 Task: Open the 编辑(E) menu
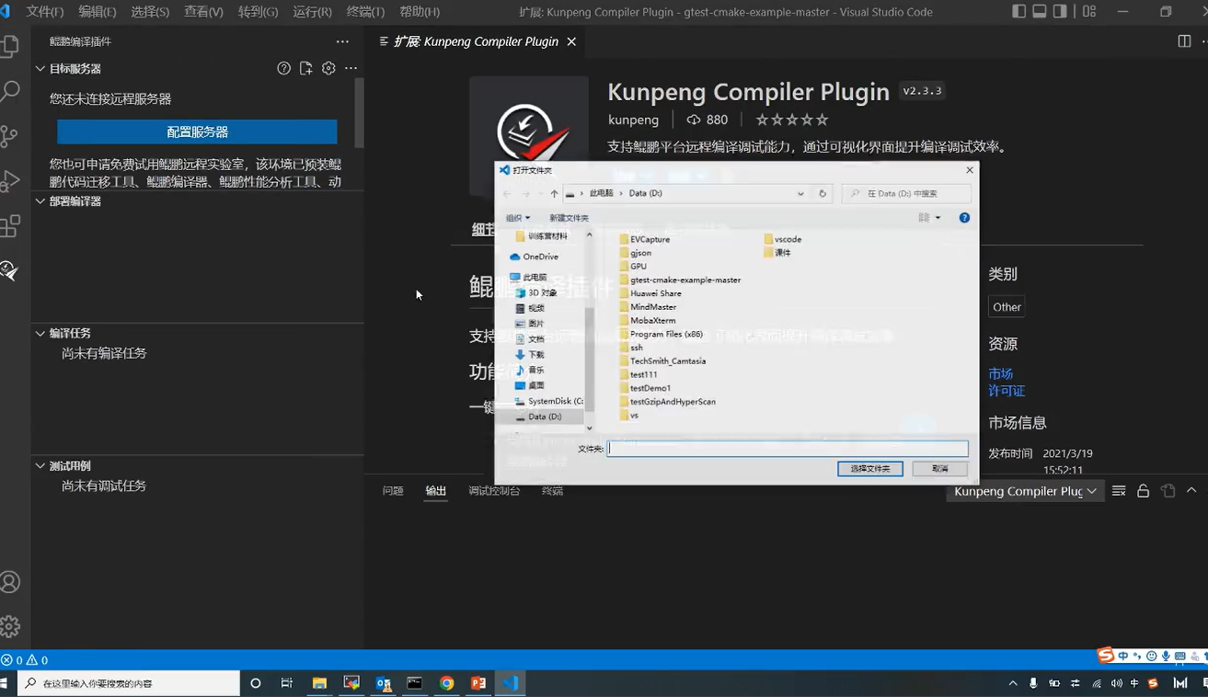(x=97, y=12)
